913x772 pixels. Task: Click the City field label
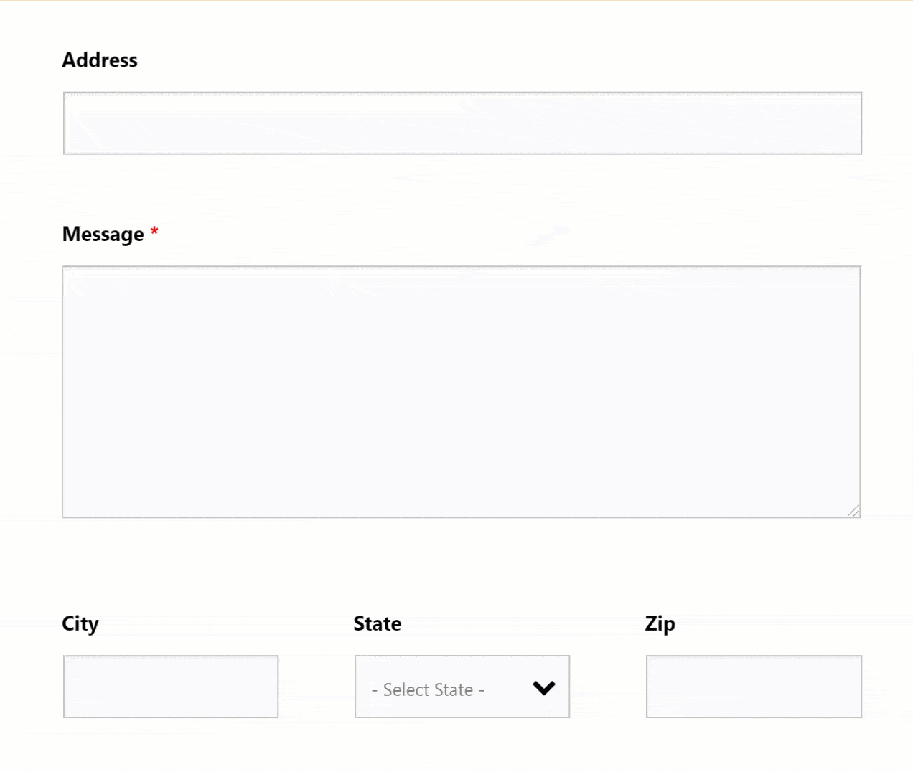pos(80,623)
